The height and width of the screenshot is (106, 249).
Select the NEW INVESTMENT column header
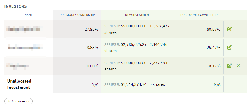tap(138, 15)
